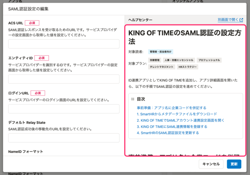This screenshot has width=250, height=175.
Task: Click the デフォルト Relay State label
Action: pyautogui.click(x=27, y=123)
